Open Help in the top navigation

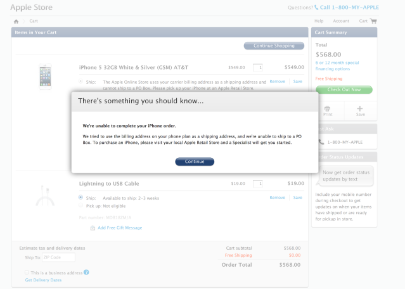(x=319, y=21)
